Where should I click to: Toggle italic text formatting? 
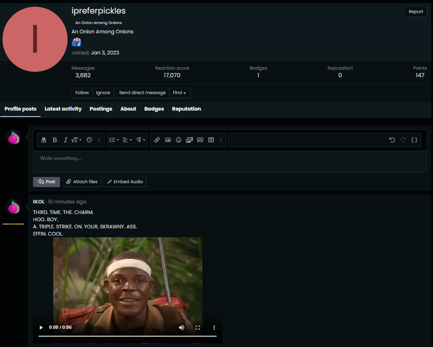65,140
